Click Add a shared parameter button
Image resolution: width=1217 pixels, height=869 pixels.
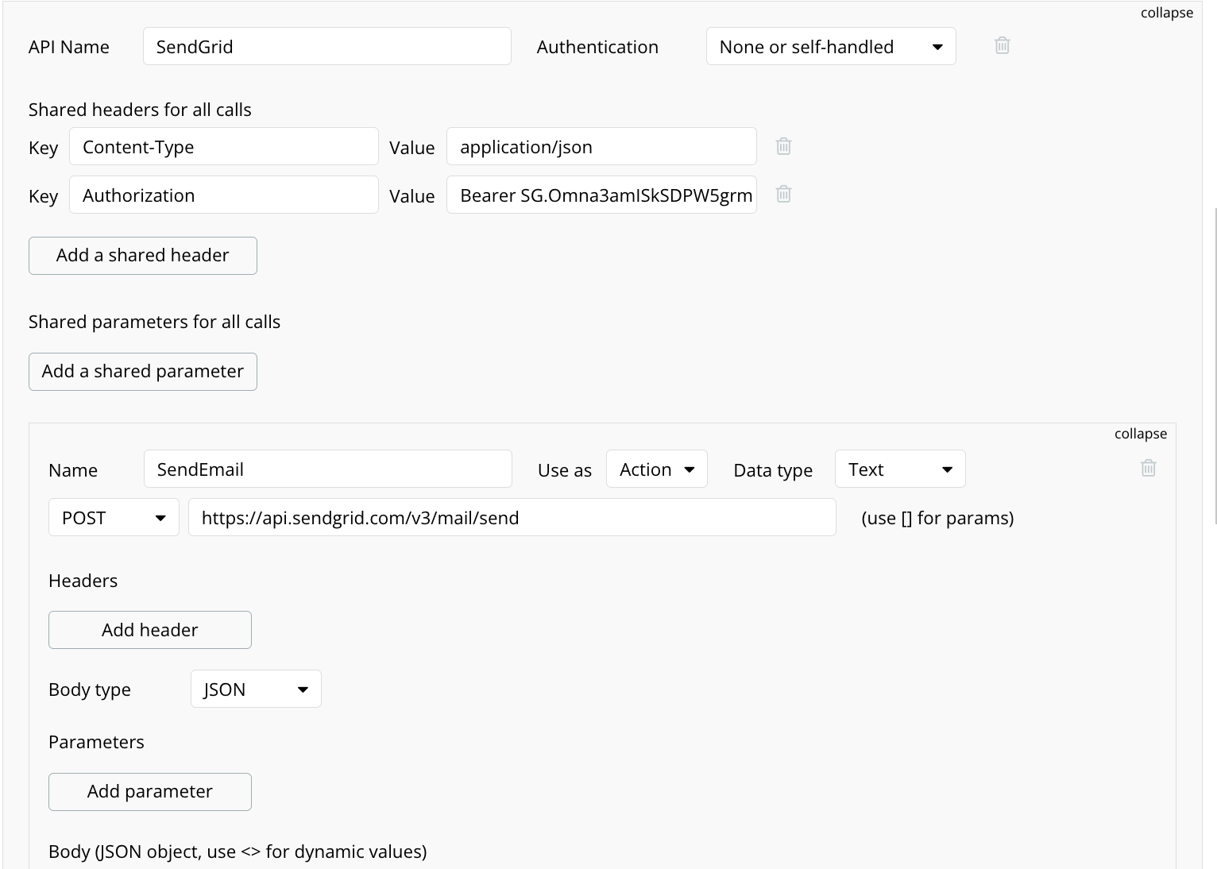(143, 372)
